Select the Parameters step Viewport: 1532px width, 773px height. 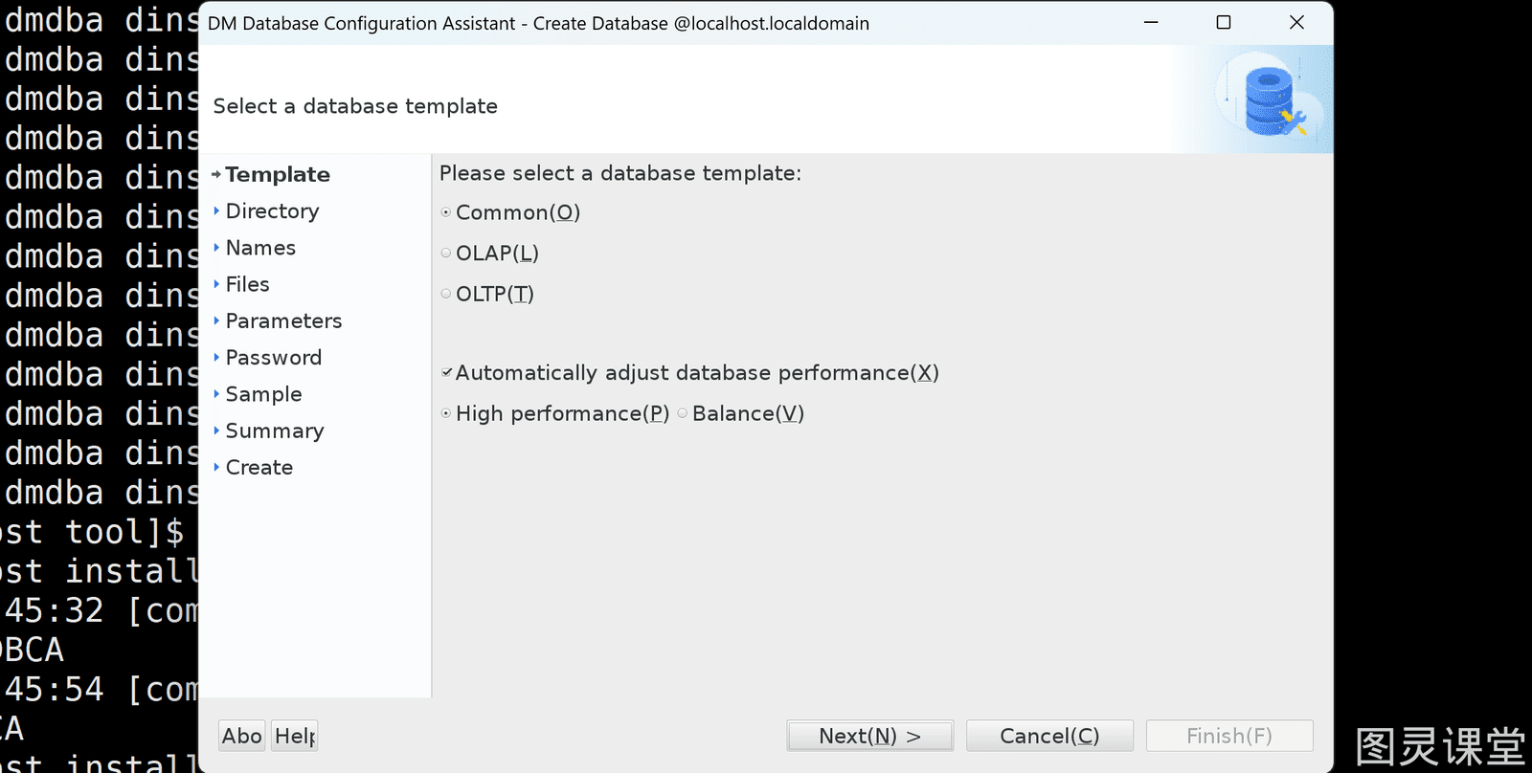[283, 321]
